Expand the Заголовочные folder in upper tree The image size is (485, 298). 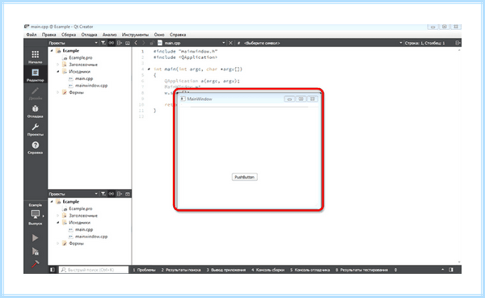[x=58, y=65]
